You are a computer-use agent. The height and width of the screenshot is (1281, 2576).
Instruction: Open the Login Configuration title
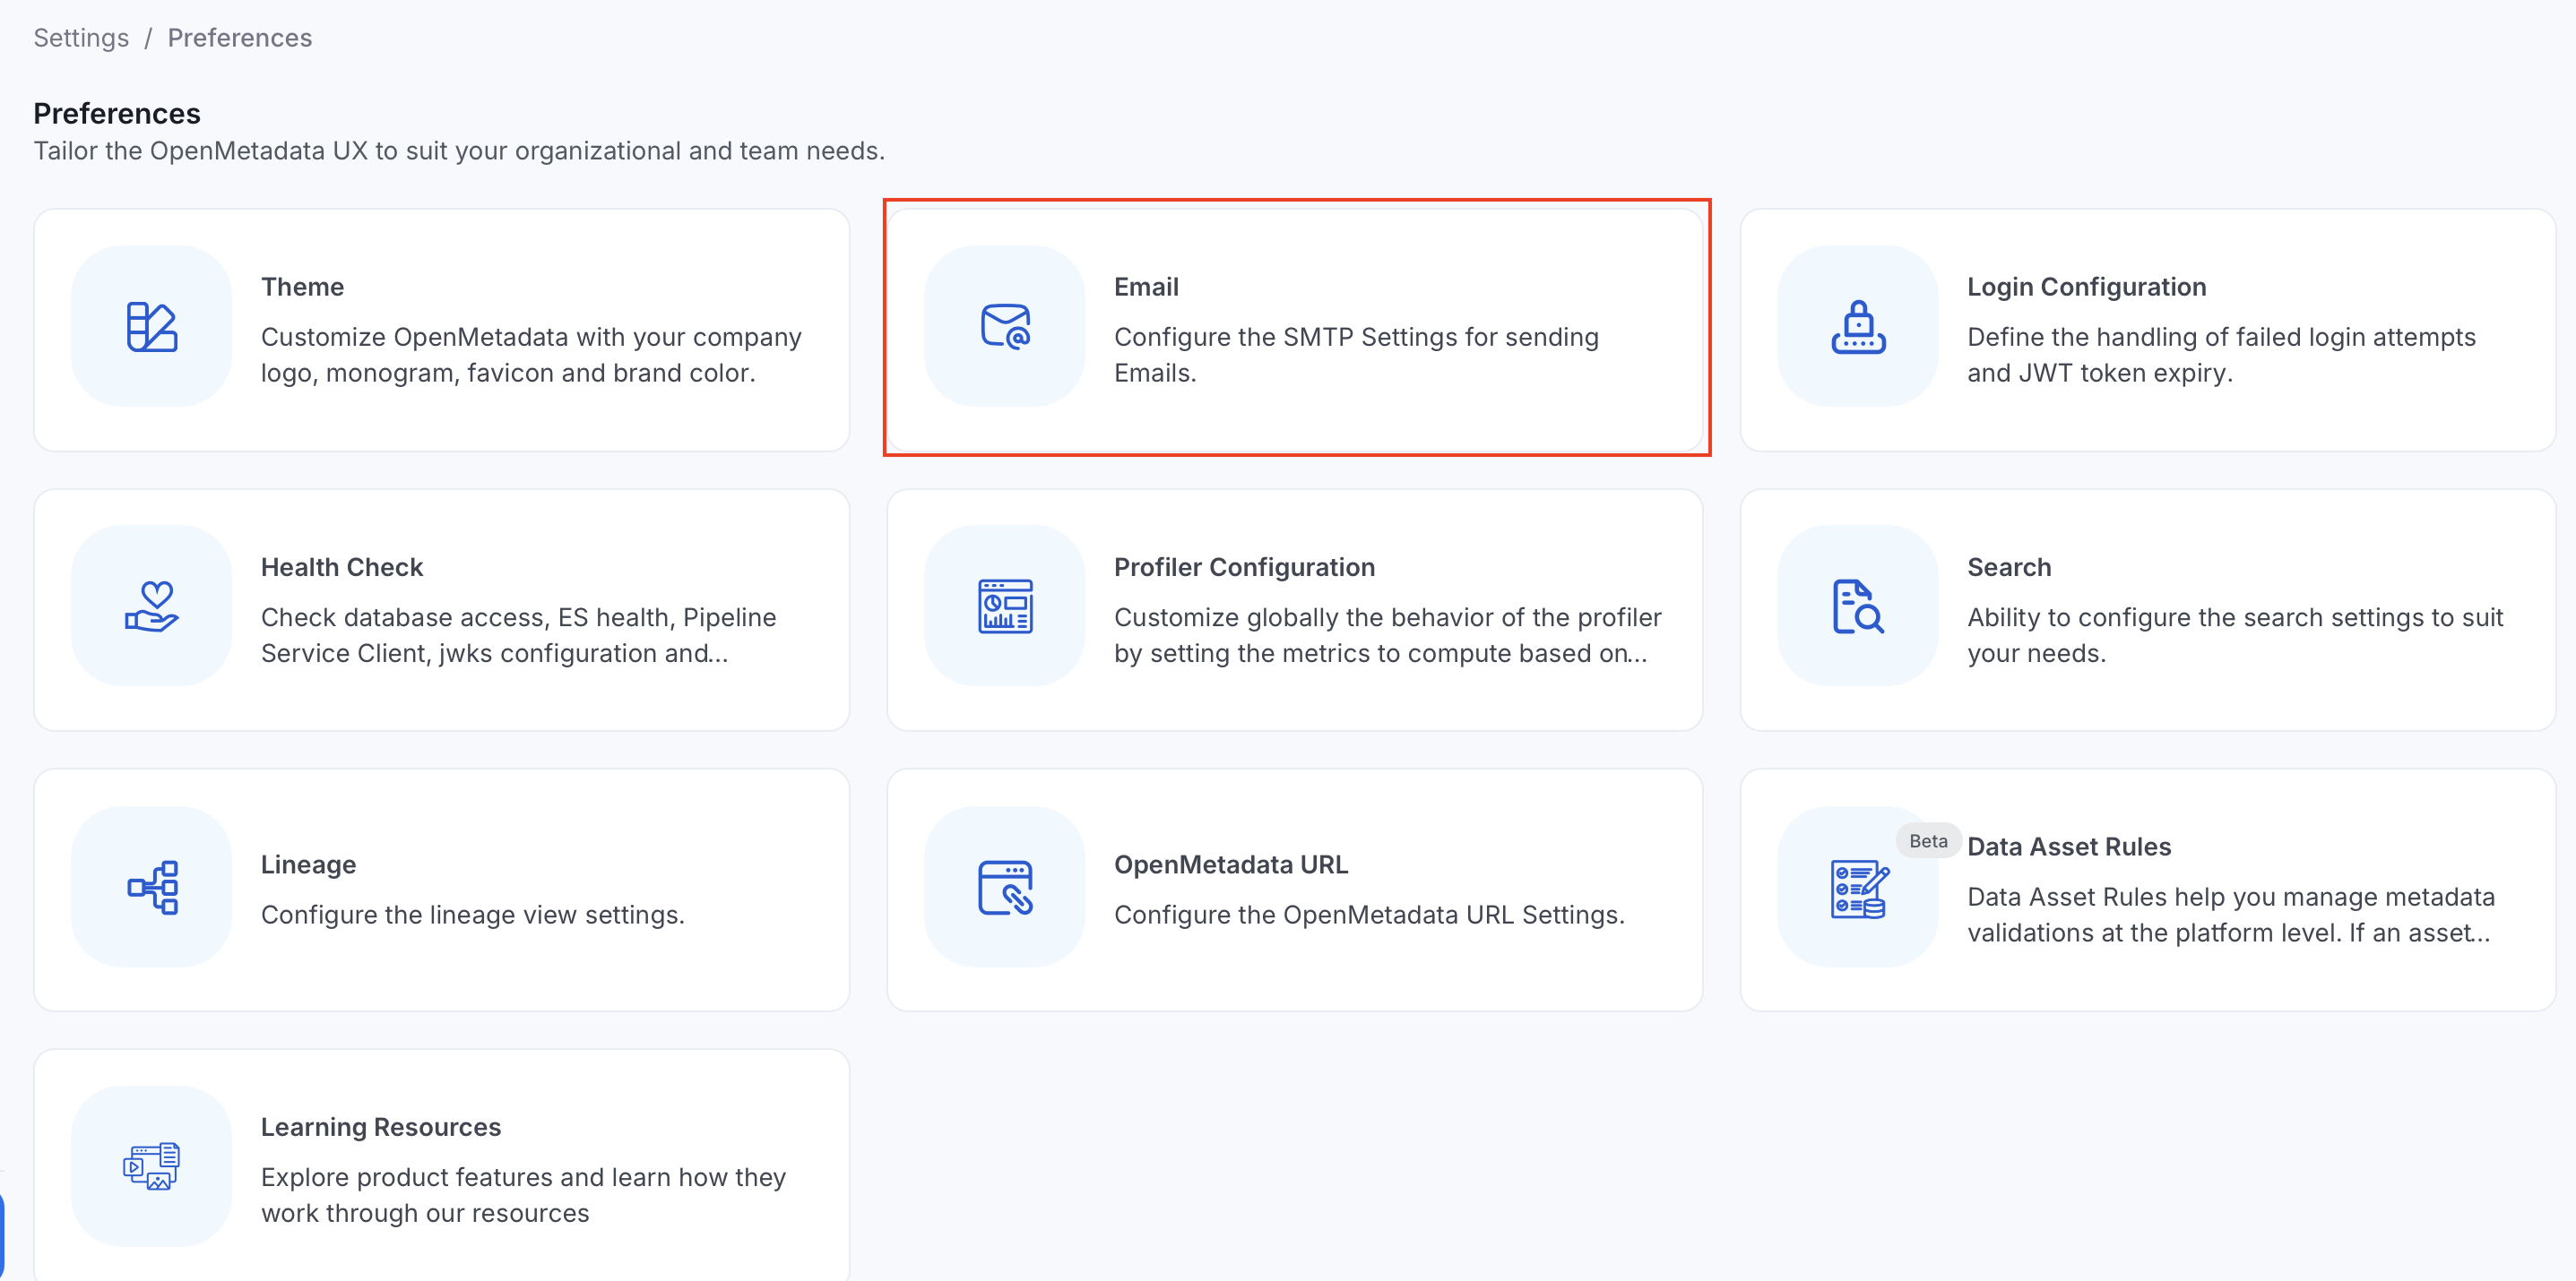pos(2087,287)
